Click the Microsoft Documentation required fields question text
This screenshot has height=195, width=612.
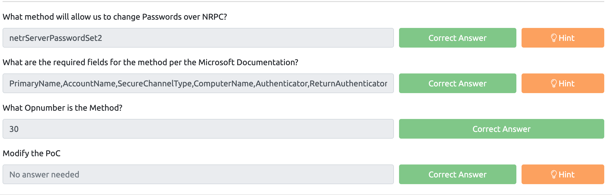click(150, 62)
